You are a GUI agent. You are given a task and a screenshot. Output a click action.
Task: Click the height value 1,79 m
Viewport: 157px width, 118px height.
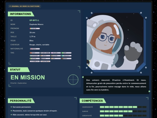(x=32, y=36)
